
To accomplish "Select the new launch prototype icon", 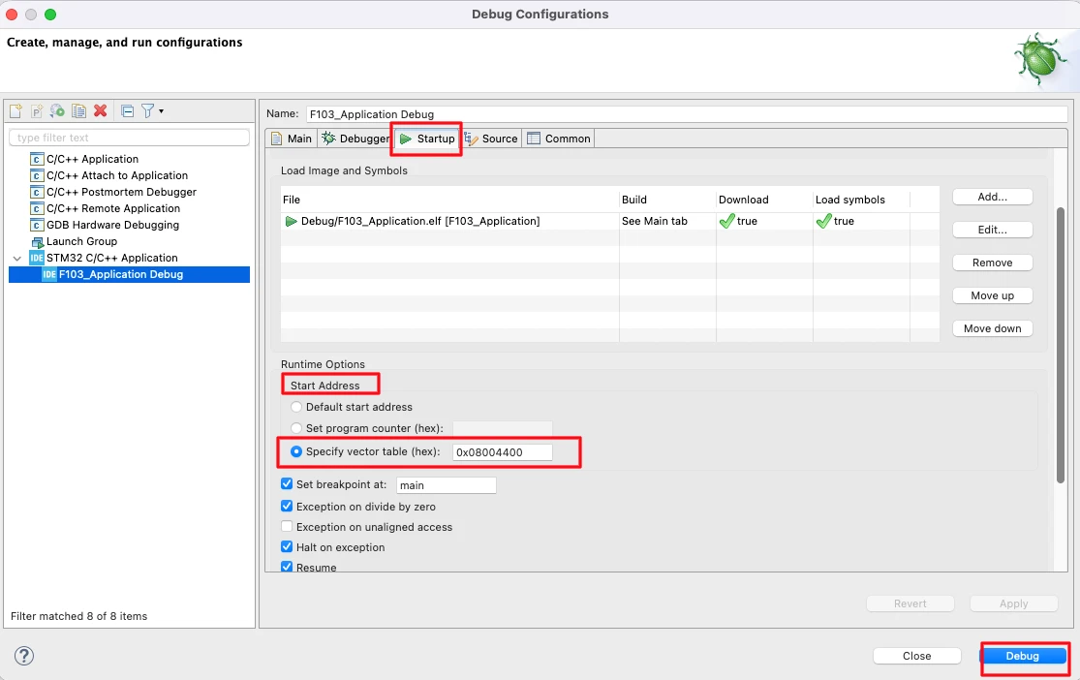I will [x=36, y=110].
